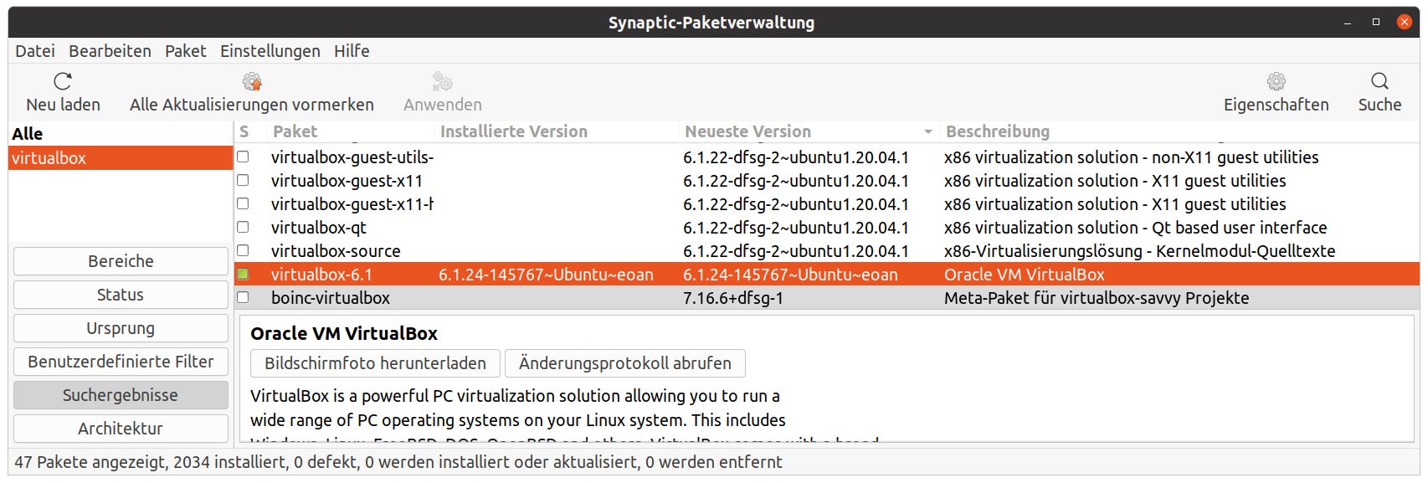Click the Neu laden reload icon
The width and height of the screenshot is (1428, 483).
coord(63,81)
